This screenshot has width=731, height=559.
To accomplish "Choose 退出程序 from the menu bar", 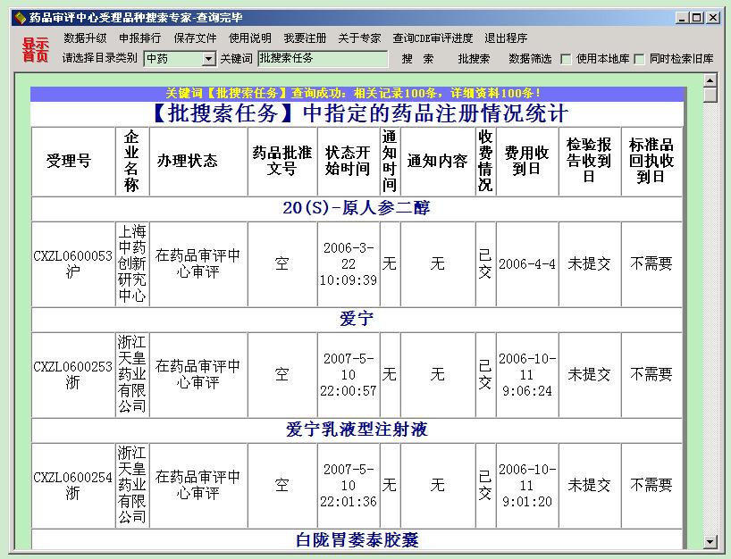I will [506, 38].
